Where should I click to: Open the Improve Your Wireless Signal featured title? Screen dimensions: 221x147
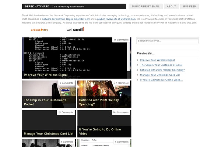(x=46, y=75)
